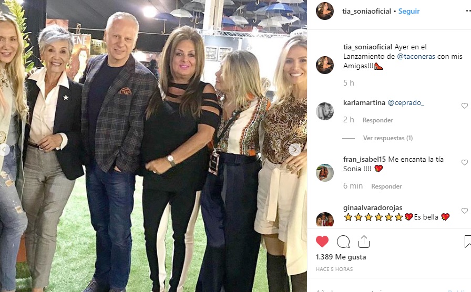Open karlamartina's avatar thumbnail
This screenshot has width=471, height=292.
coord(325,111)
